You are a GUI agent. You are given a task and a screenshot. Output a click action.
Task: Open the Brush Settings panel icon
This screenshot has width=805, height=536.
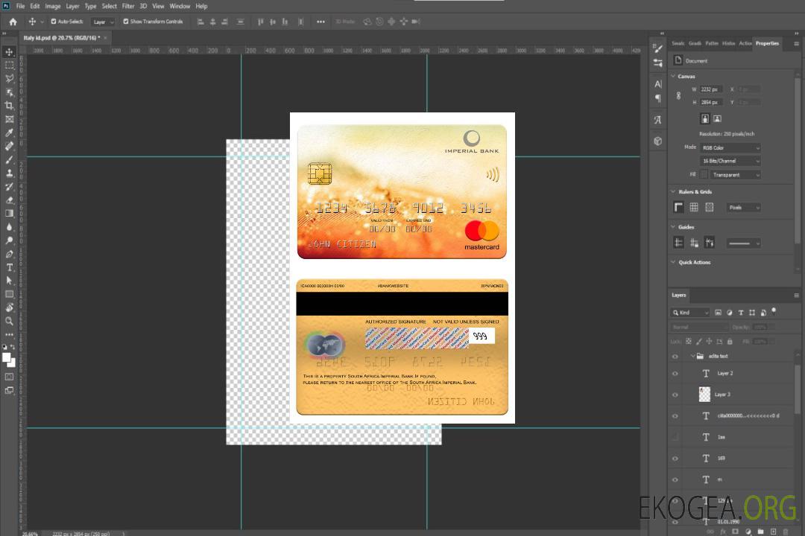(657, 48)
